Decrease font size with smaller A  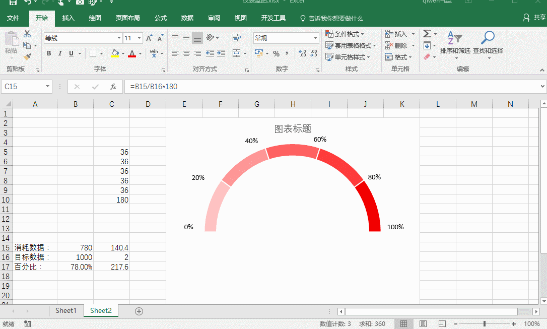tap(160, 38)
